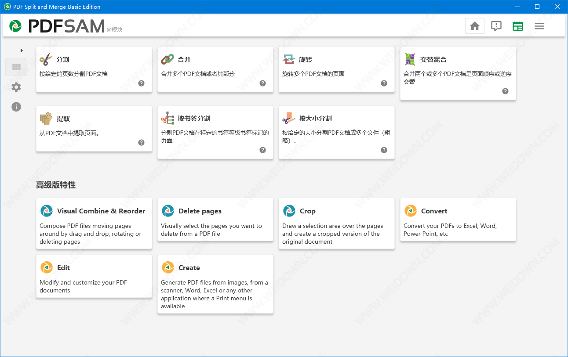Open settings gear in sidebar
The image size is (568, 357).
coord(16,87)
